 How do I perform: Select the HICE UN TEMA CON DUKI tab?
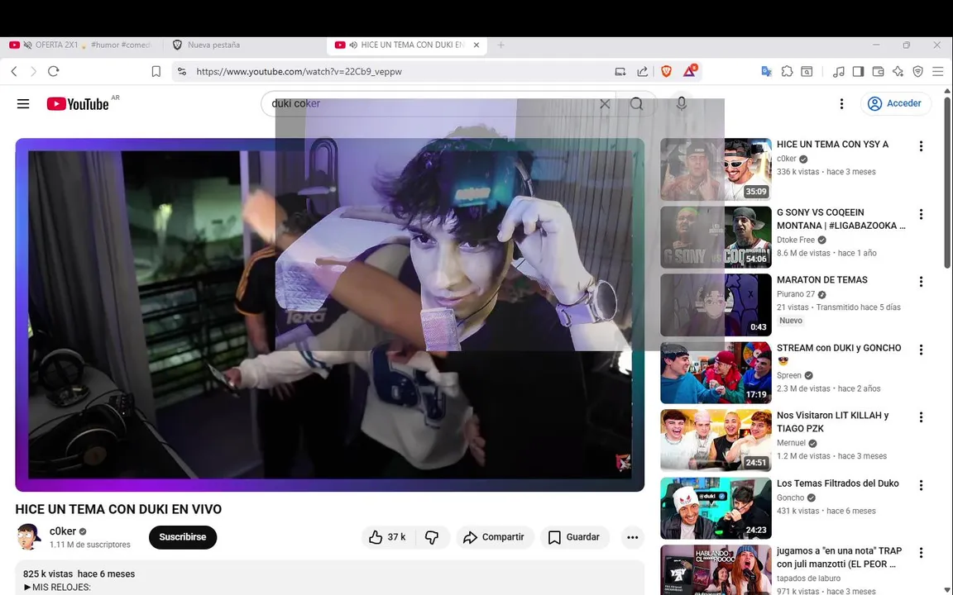pyautogui.click(x=406, y=45)
